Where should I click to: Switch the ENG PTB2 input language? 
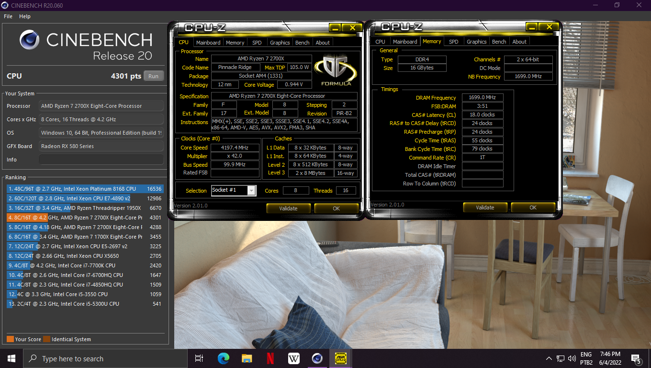pyautogui.click(x=586, y=358)
